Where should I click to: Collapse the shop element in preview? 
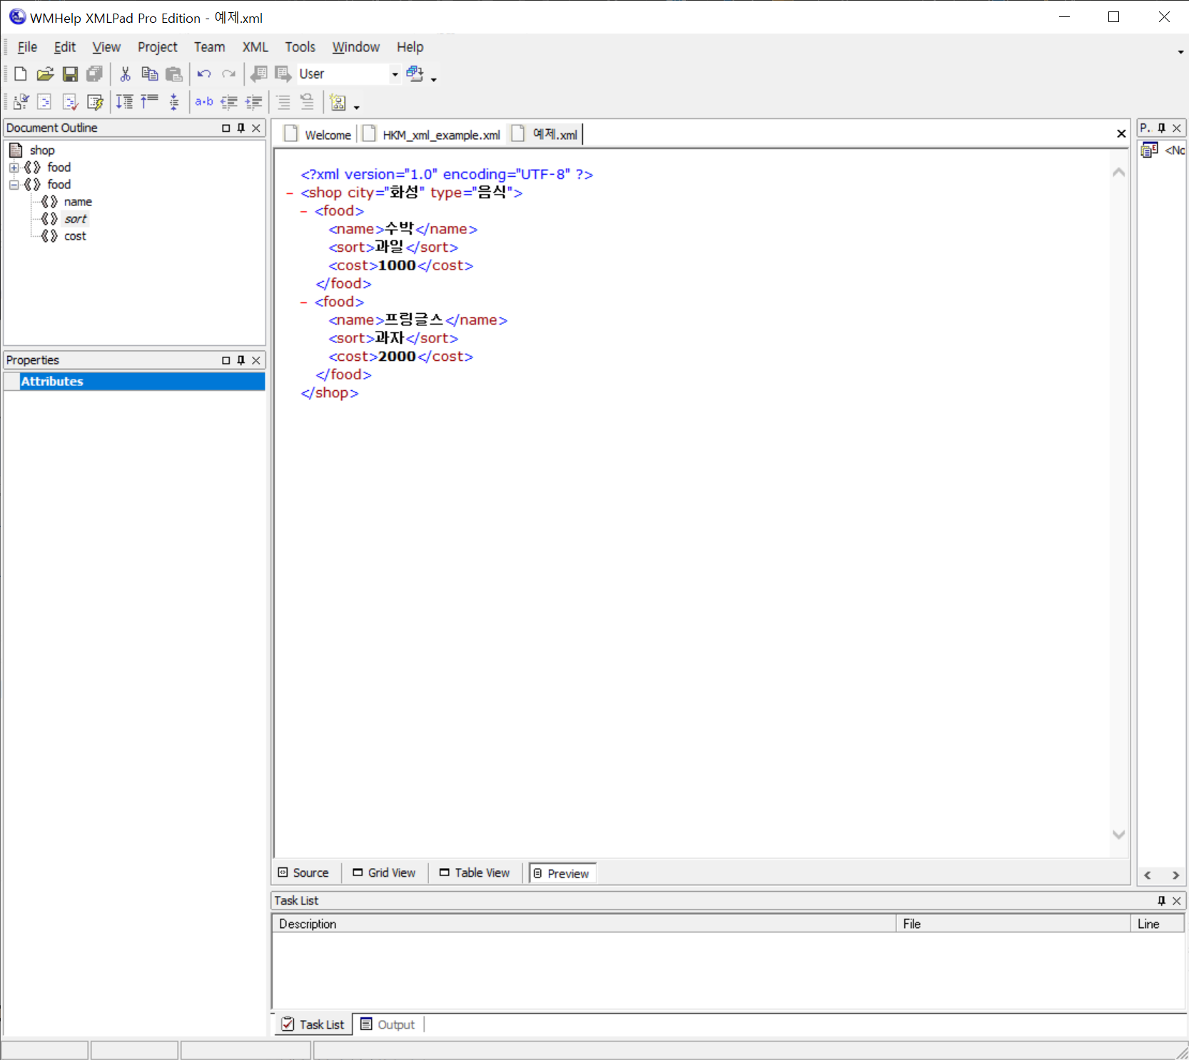290,193
